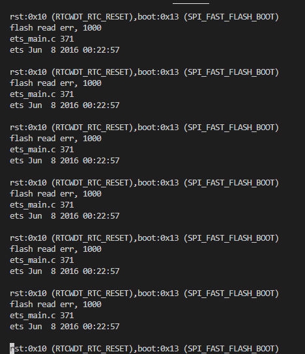Click SPI_FAST_FLASH_BOOT in the fourth reset block
This screenshot has width=305, height=354.
(231, 183)
